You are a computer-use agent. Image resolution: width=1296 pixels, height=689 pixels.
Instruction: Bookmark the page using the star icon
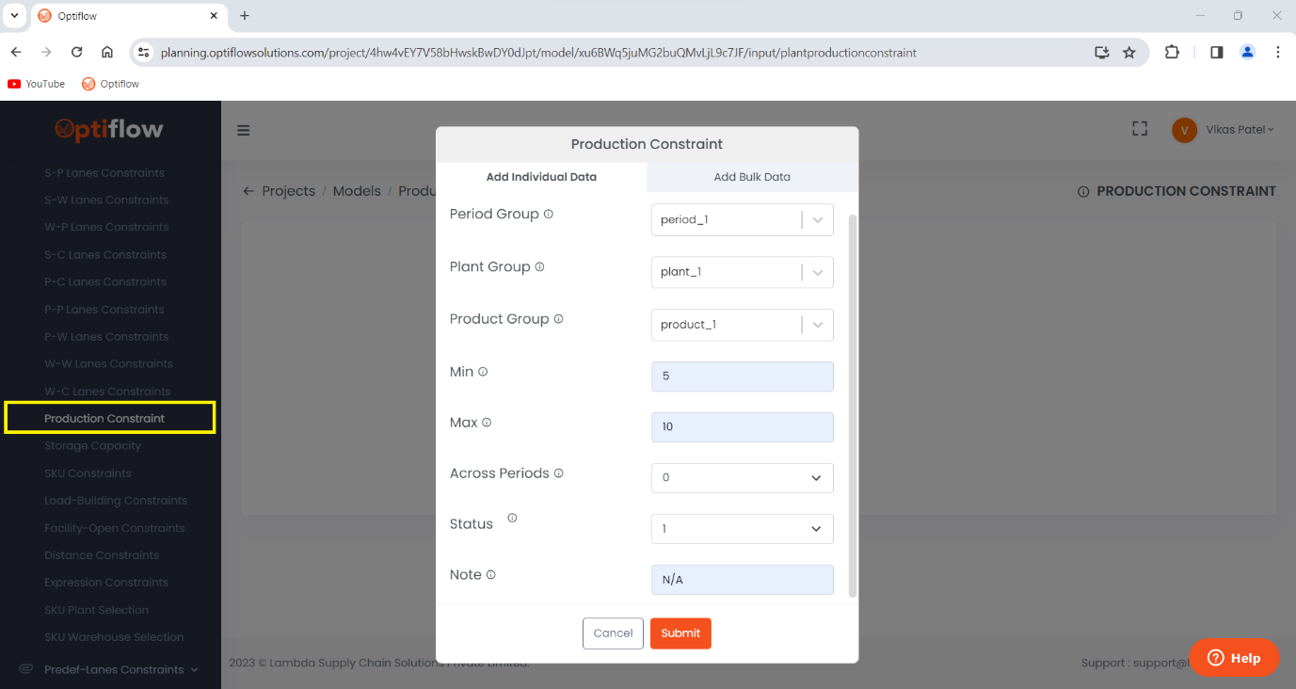1129,53
